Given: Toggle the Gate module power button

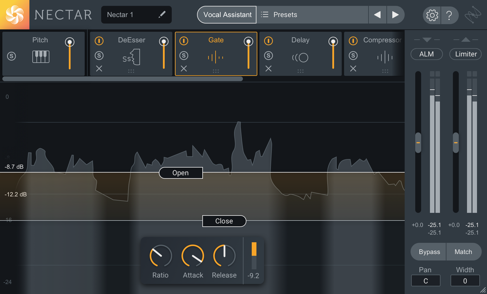Looking at the screenshot, I should pyautogui.click(x=184, y=41).
